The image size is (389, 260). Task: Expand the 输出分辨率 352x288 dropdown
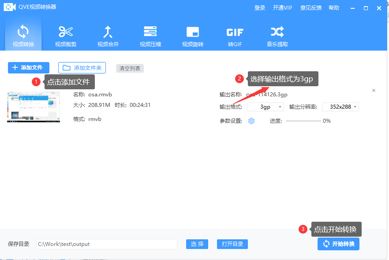340,107
